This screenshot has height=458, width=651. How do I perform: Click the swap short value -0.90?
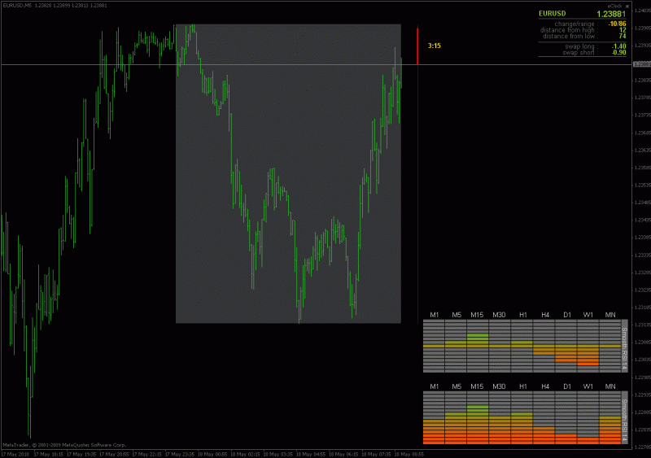[x=619, y=53]
